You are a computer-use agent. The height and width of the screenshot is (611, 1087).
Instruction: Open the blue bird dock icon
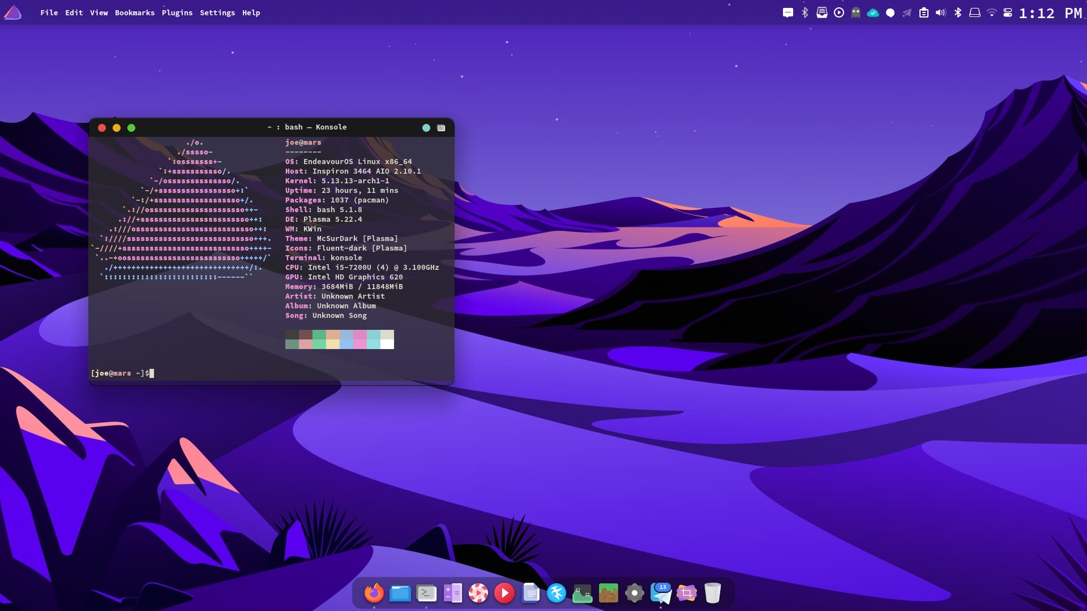point(557,593)
